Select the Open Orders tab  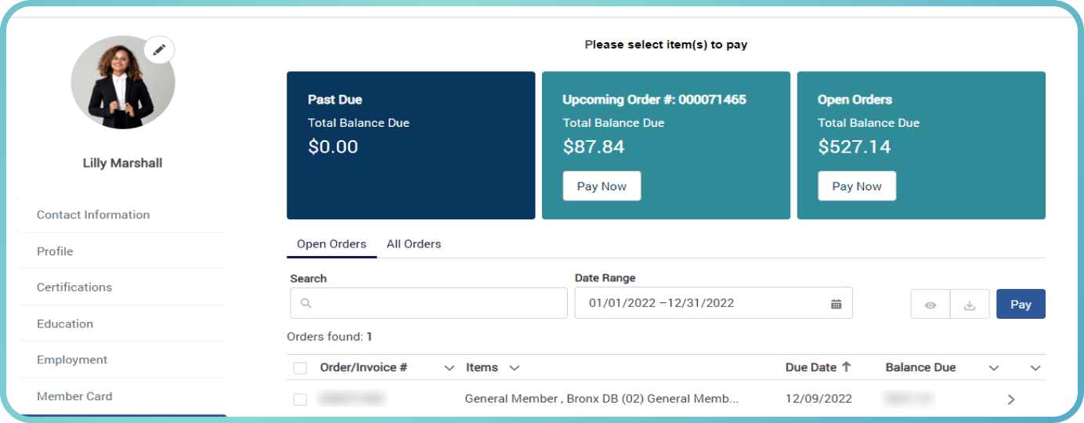pos(331,244)
